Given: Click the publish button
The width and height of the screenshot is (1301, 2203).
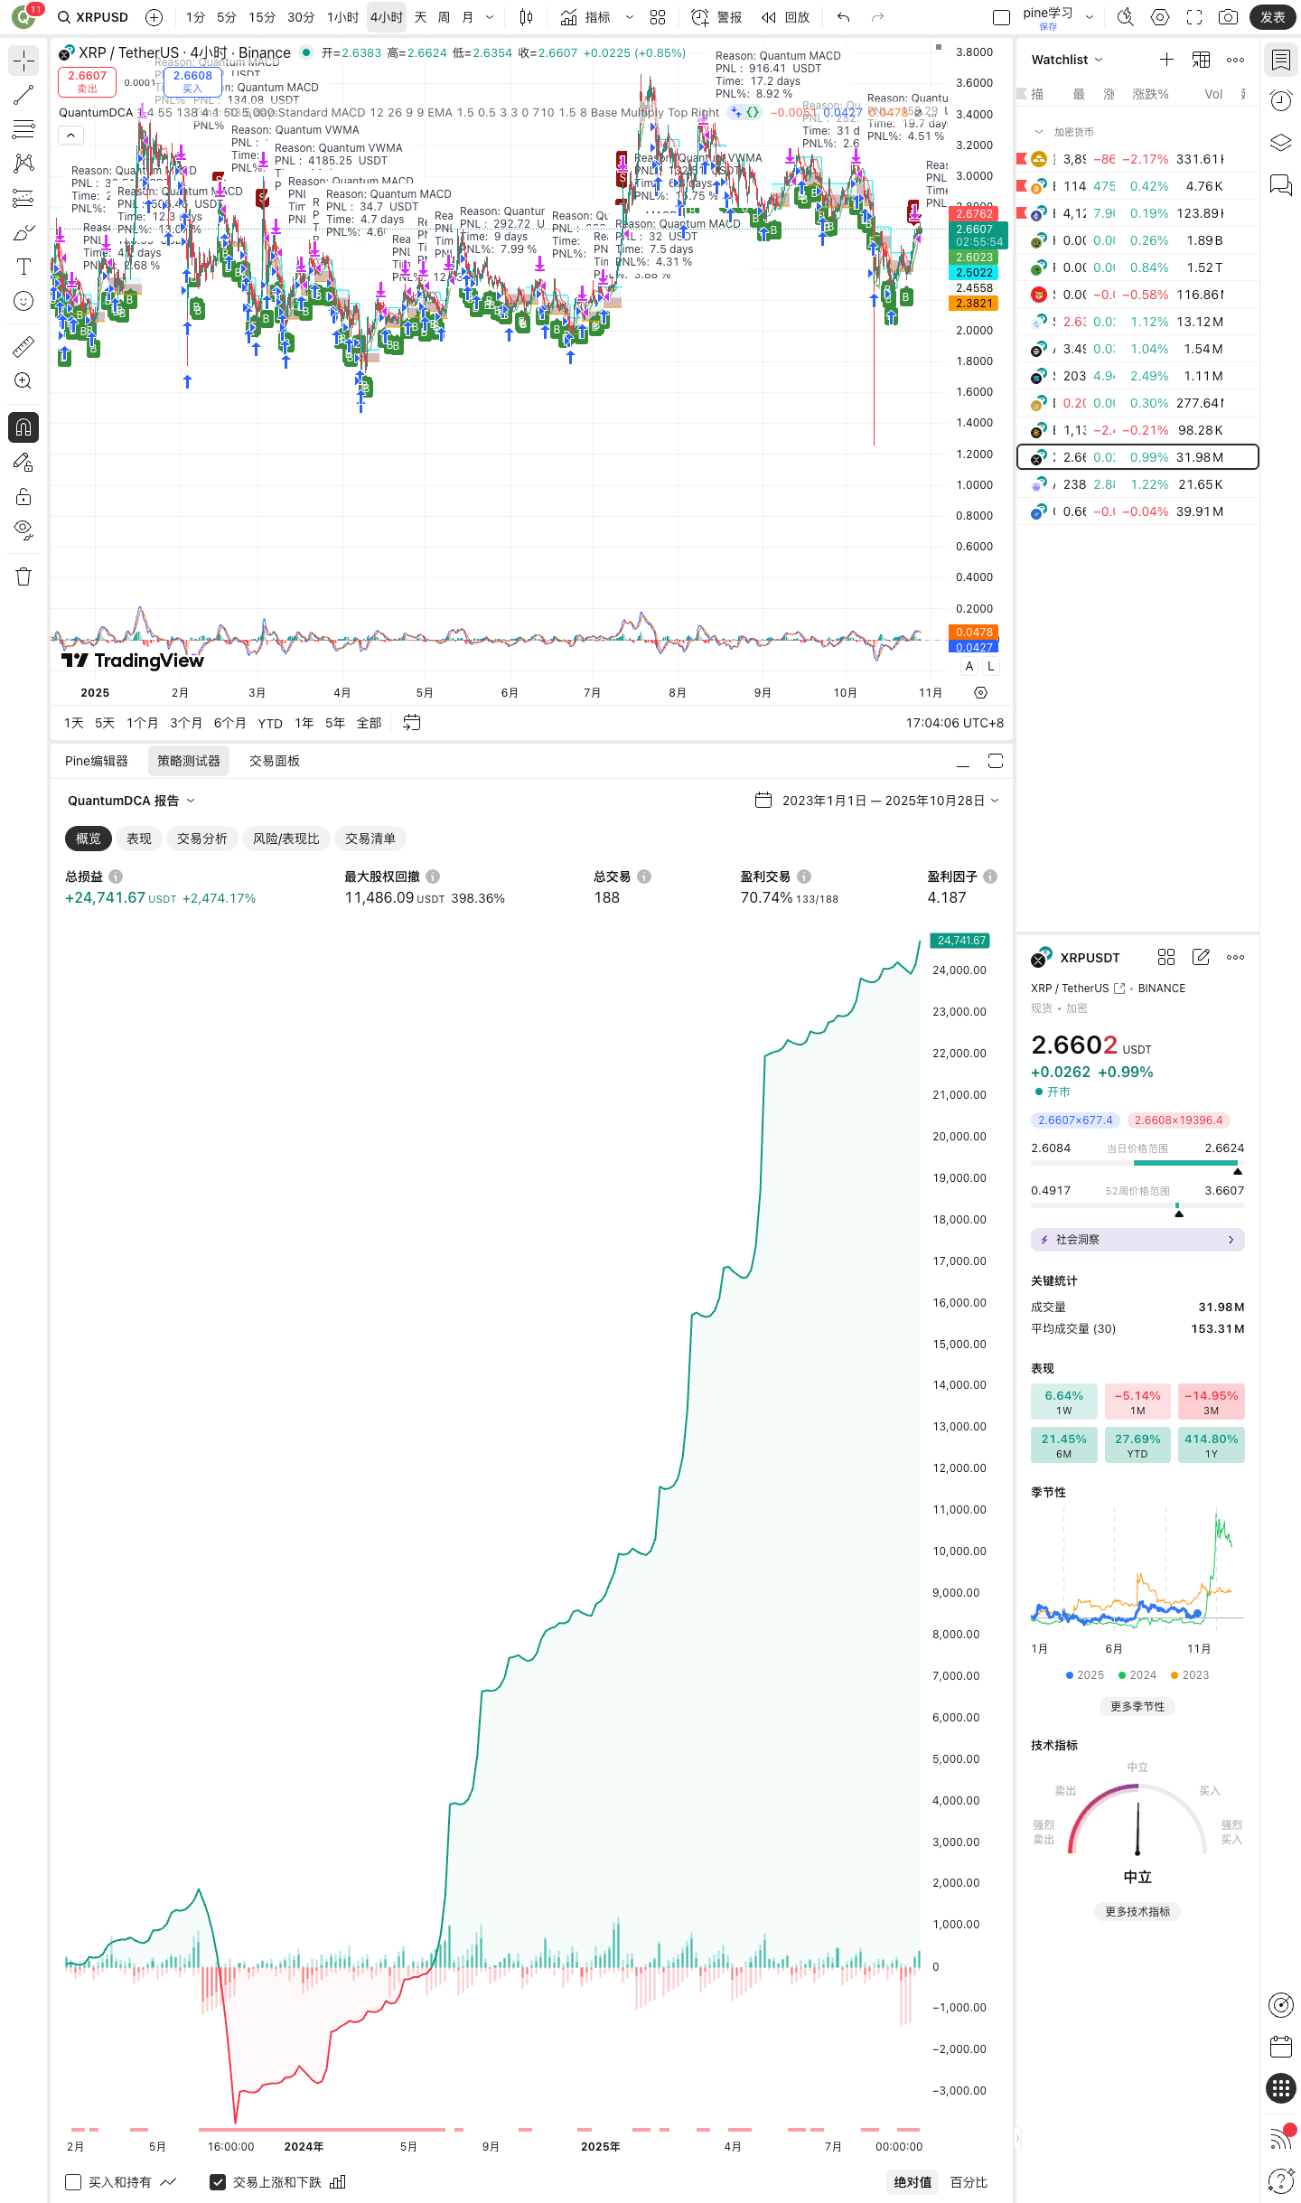Looking at the screenshot, I should [1272, 17].
